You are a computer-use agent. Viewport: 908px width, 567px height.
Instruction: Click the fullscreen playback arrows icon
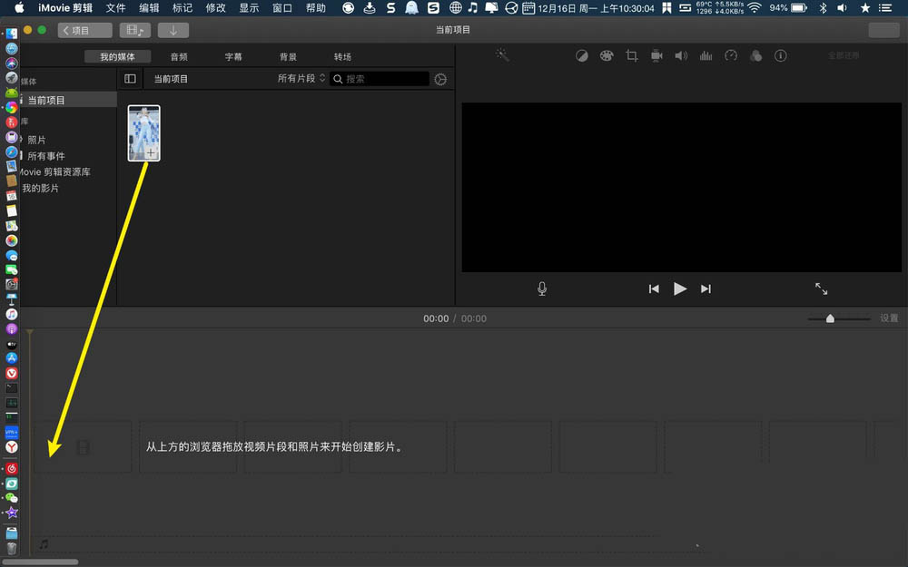821,288
